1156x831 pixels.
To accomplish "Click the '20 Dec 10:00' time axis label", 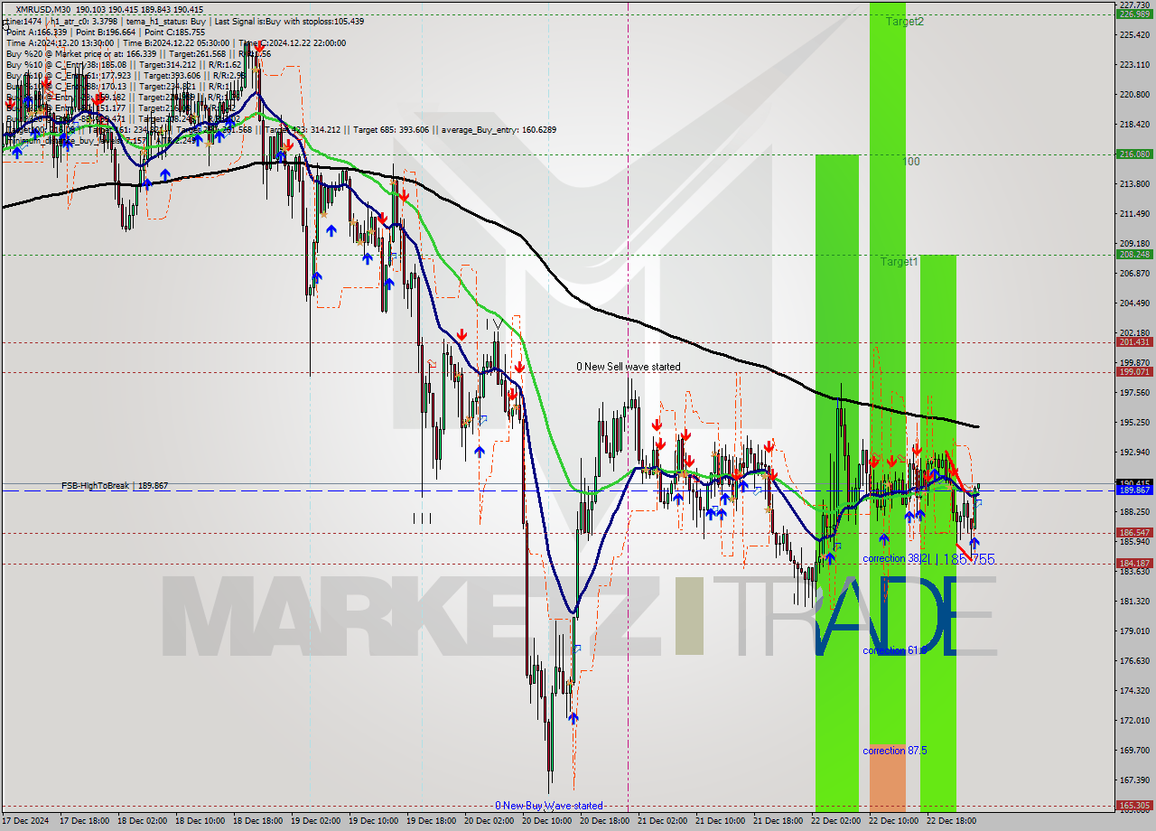I will [x=548, y=822].
